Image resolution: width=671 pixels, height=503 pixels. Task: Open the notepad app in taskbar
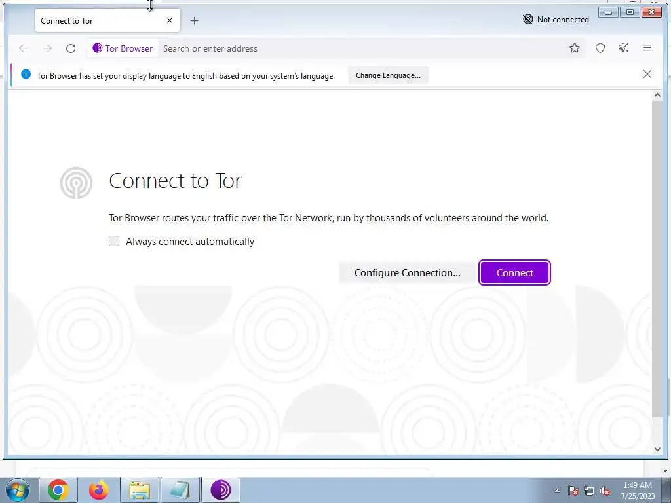point(180,490)
